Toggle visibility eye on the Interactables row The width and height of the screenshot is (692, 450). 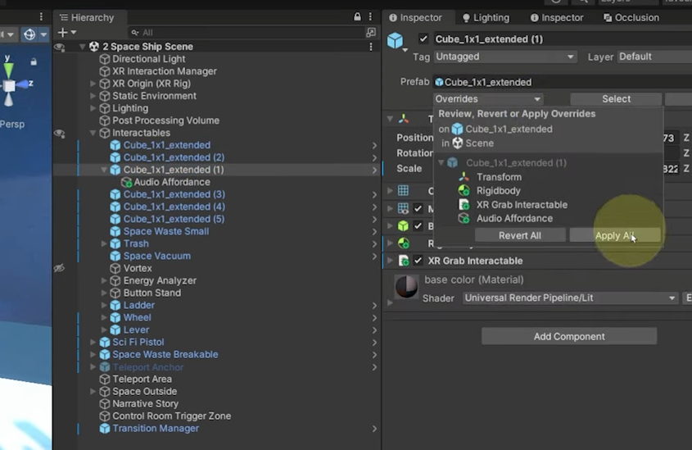point(59,133)
